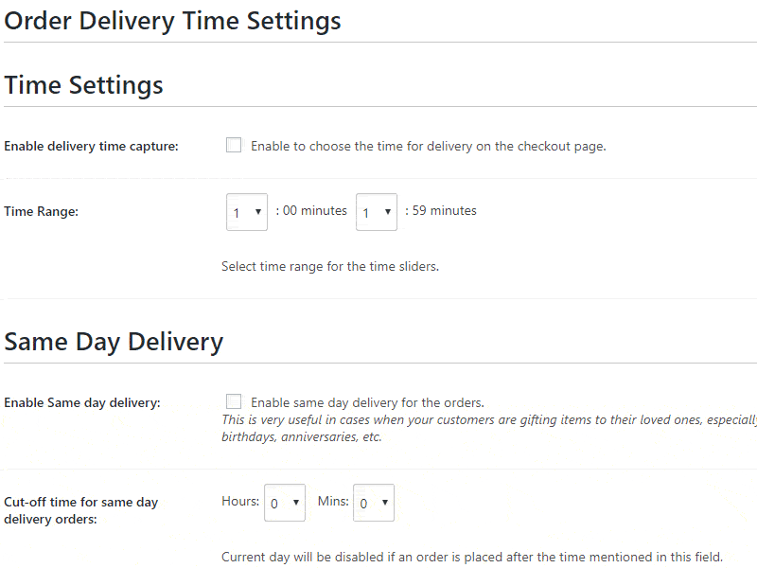Enable delivery time capture checkbox

coord(234,146)
